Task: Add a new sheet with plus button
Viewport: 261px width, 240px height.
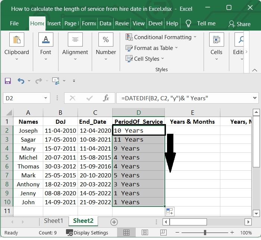Action: point(114,222)
